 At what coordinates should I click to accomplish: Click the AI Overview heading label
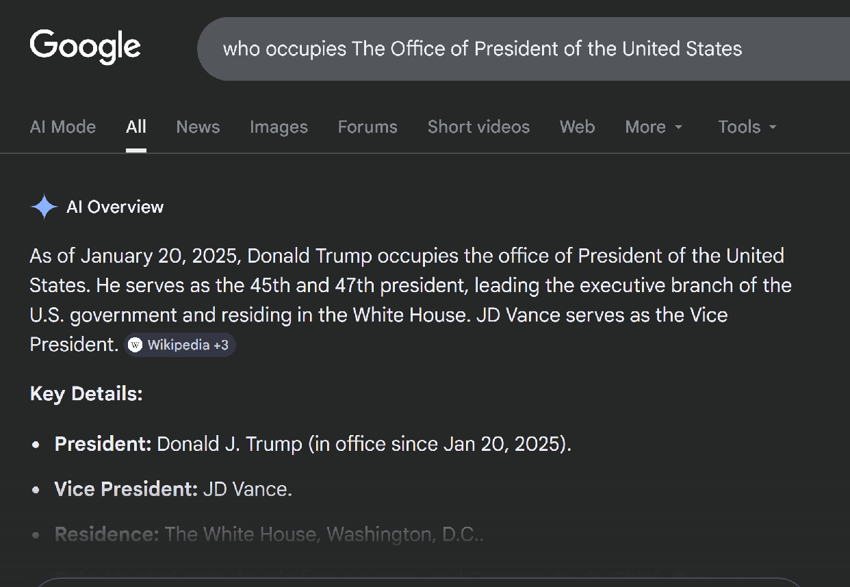tap(115, 207)
